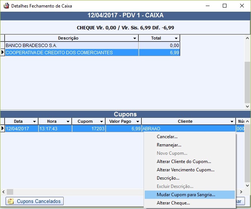The width and height of the screenshot is (251, 209).
Task: Click the Cupons Cancelados button
Action: (35, 201)
